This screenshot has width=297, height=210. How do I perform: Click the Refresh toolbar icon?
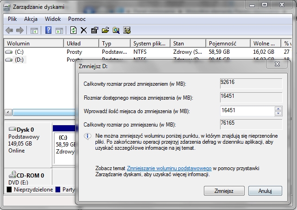(73, 31)
